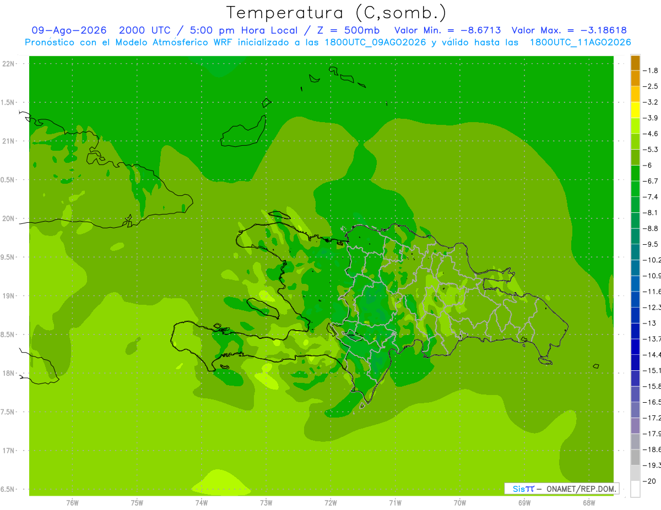Viewport: 661px width, 510px height.
Task: Click the colorbar label "-10.2"
Action: [x=652, y=260]
